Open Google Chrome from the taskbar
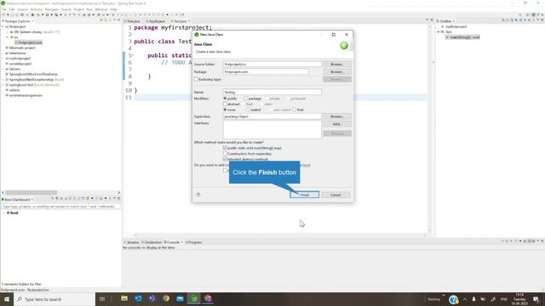Viewport: 545px width, 306px height. click(166, 298)
